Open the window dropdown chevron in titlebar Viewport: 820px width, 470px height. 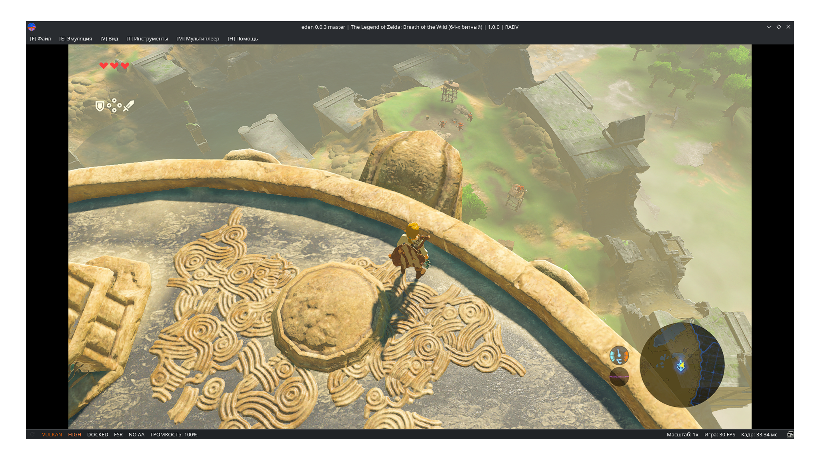(x=769, y=27)
